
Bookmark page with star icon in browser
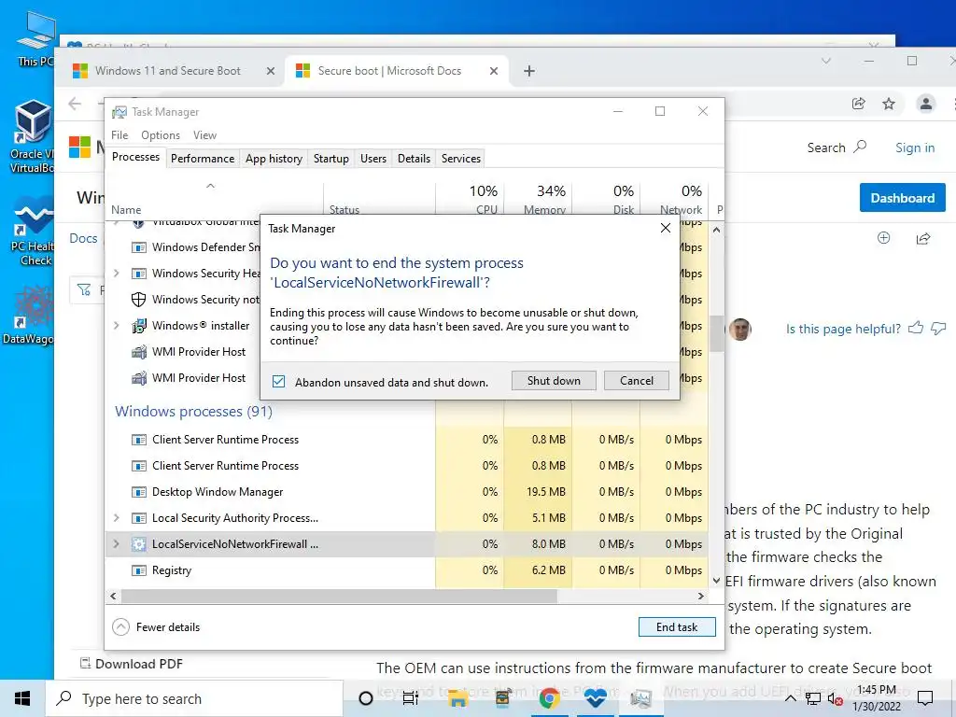pyautogui.click(x=889, y=104)
